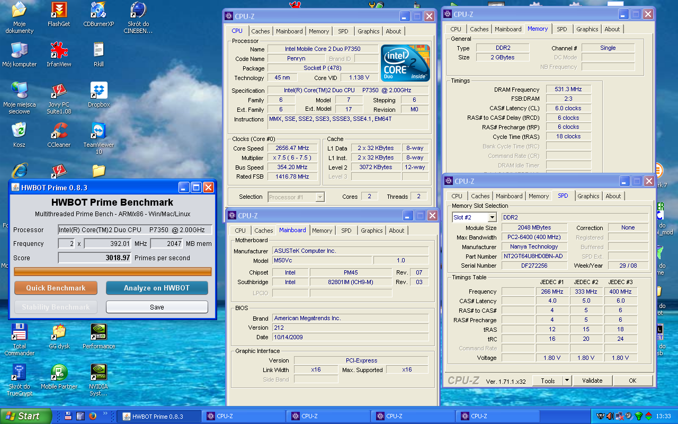Open the Mobile Partner desktop shortcut
The image size is (678, 424).
pos(59,377)
